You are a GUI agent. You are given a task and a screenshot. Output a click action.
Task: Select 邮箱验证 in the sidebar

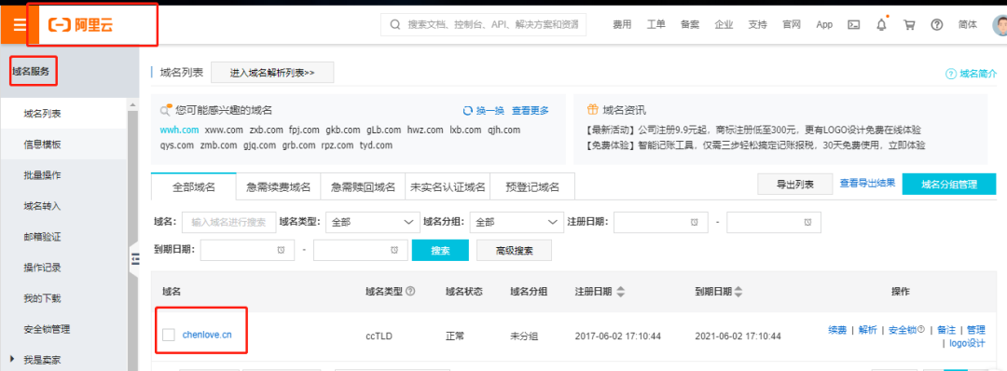pyautogui.click(x=64, y=237)
